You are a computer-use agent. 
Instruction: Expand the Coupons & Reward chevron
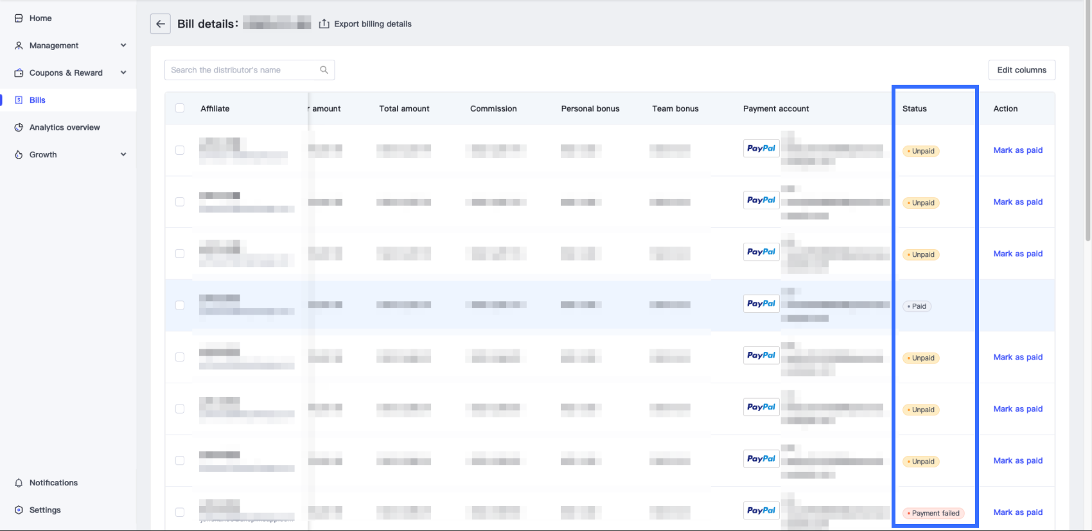pos(123,73)
